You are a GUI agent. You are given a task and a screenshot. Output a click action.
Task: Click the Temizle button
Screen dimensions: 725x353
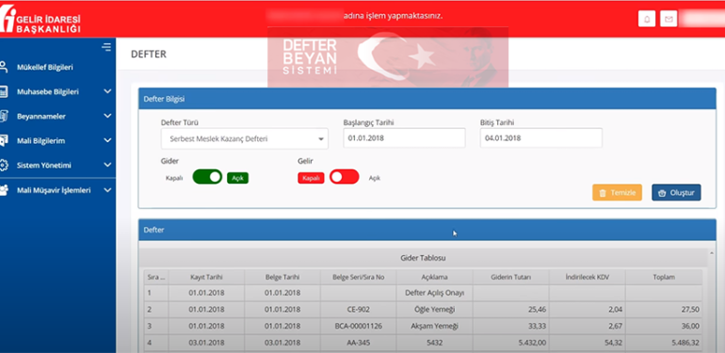point(617,193)
